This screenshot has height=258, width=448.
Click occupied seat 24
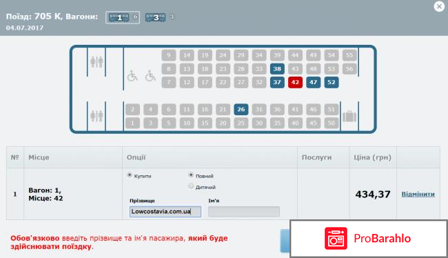[223, 55]
